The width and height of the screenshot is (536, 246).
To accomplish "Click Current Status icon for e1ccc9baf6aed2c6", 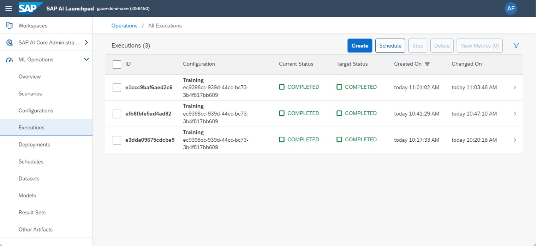I will pos(282,87).
